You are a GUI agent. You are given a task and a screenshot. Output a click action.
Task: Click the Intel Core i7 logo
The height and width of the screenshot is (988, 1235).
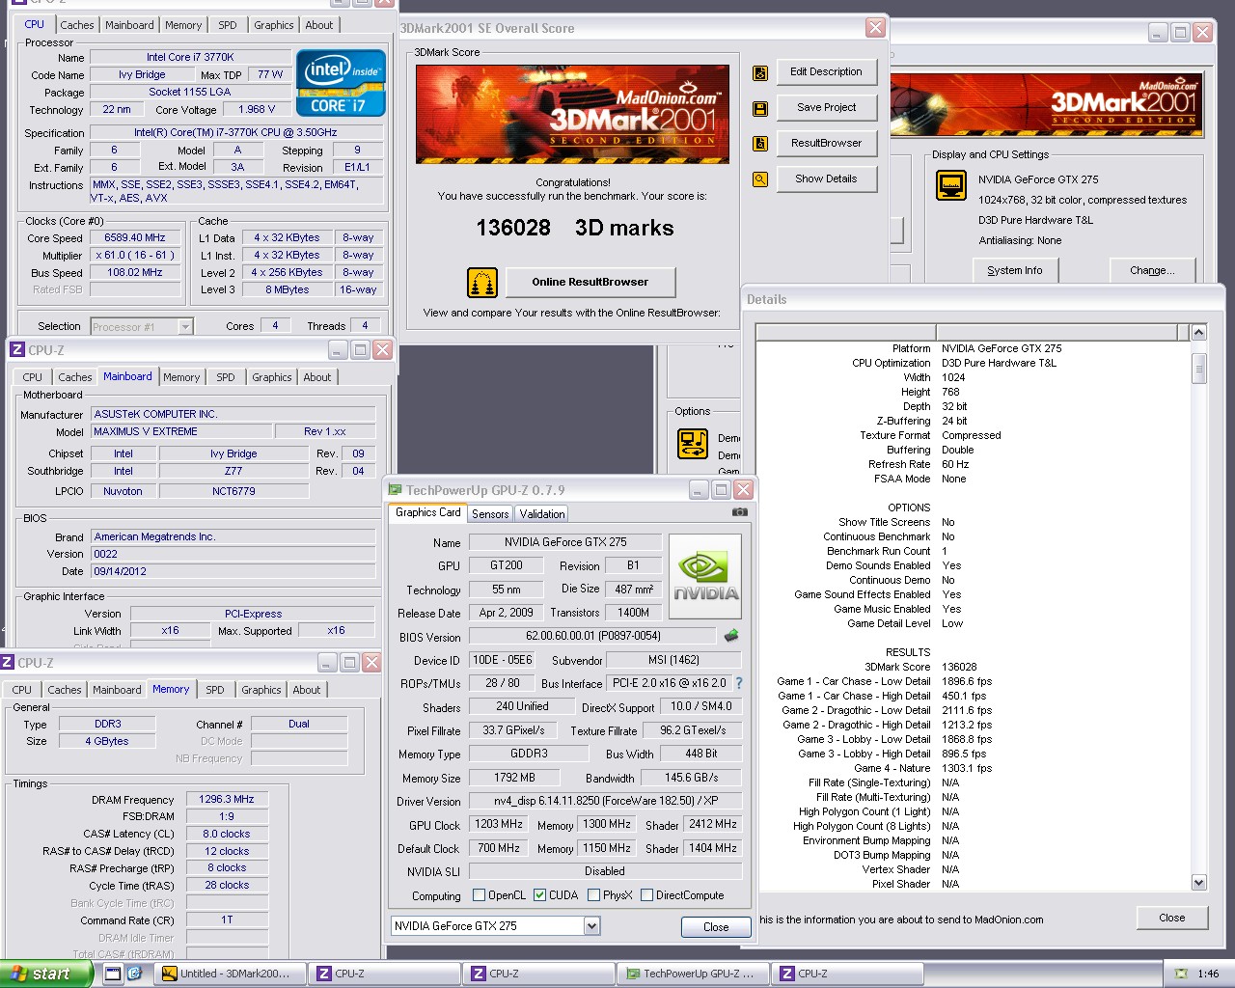pos(342,83)
